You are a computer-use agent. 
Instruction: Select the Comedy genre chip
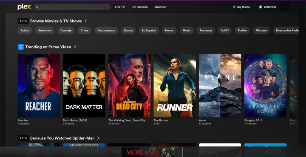[66, 31]
